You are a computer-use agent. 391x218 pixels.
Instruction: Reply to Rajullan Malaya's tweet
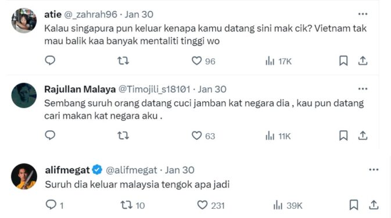[x=50, y=135]
